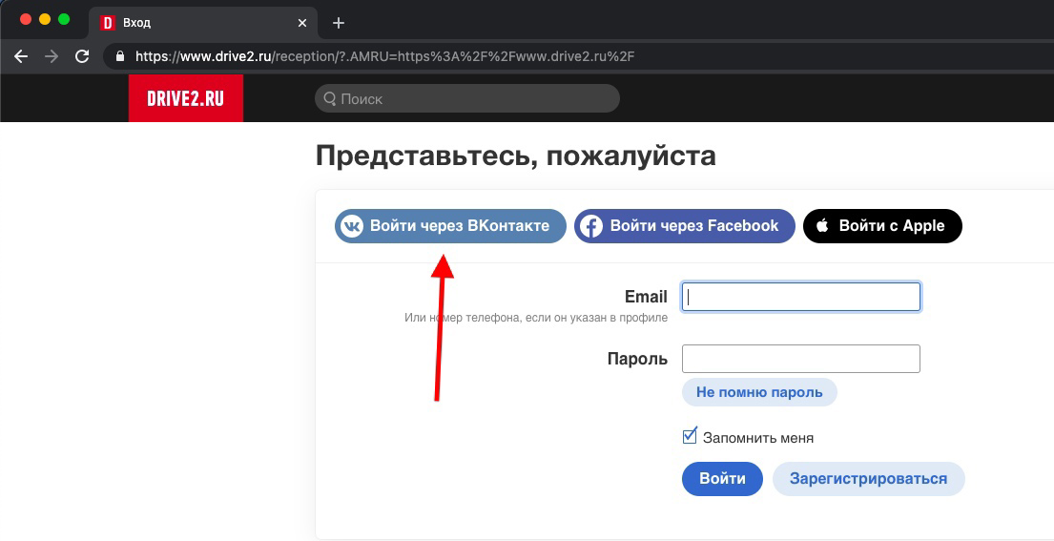1054x541 pixels.
Task: Log in via Войти через ВКонтакте
Action: point(450,226)
